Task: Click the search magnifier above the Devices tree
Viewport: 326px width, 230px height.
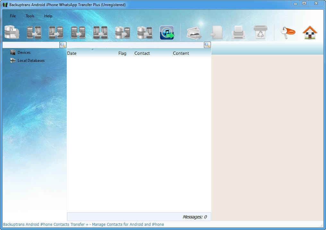Action: click(x=63, y=45)
